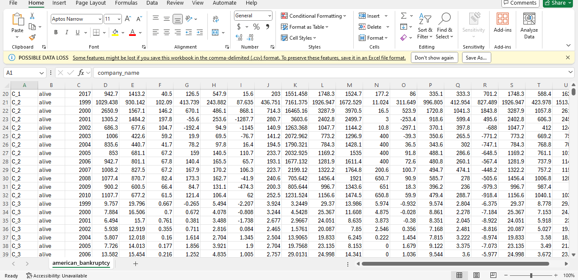Click the Insert Function fx icon

[82, 73]
